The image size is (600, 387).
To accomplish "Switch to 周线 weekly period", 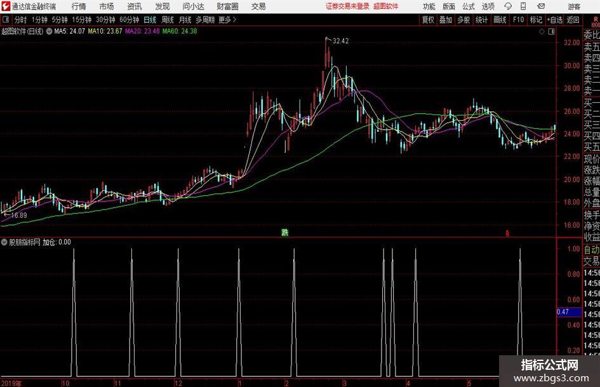I will (167, 20).
